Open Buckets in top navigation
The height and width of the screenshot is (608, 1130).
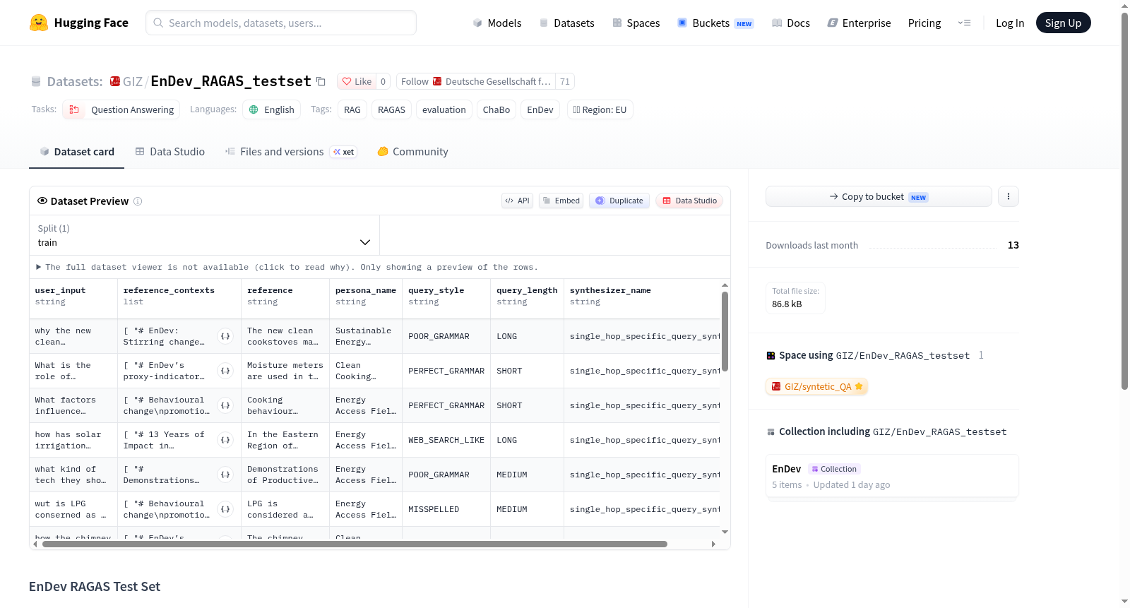coord(715,23)
